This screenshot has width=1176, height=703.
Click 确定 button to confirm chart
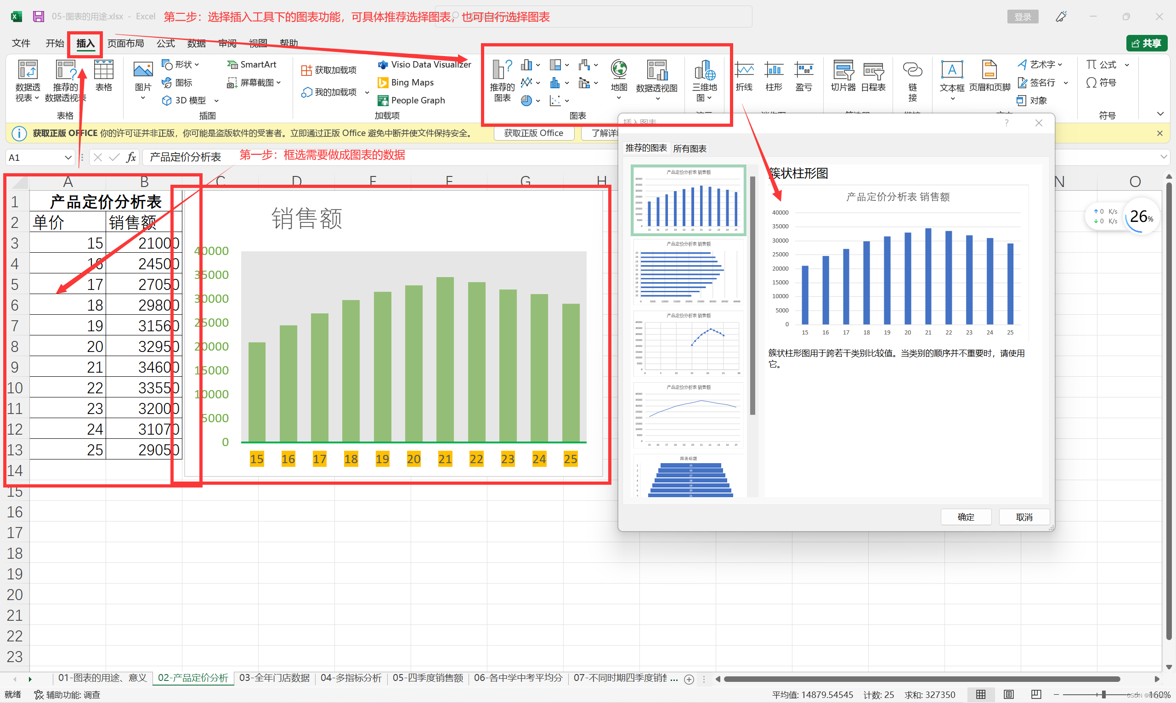tap(966, 516)
